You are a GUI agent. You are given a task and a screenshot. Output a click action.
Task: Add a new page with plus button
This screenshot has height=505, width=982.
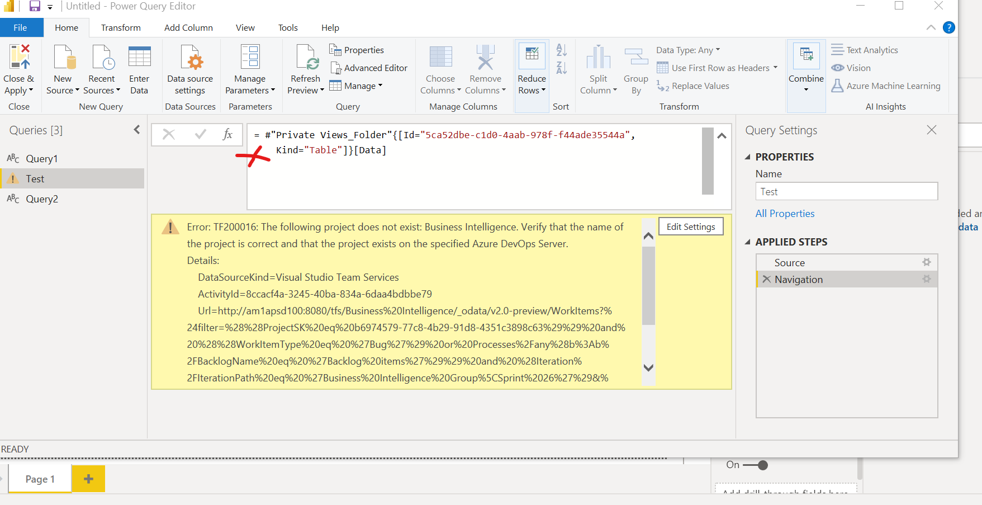88,479
